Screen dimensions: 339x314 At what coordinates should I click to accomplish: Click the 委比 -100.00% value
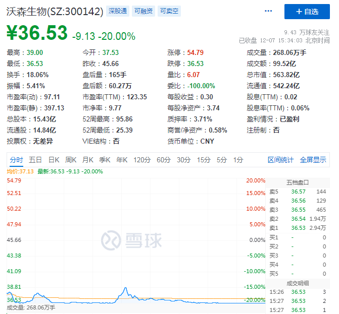coord(201,86)
